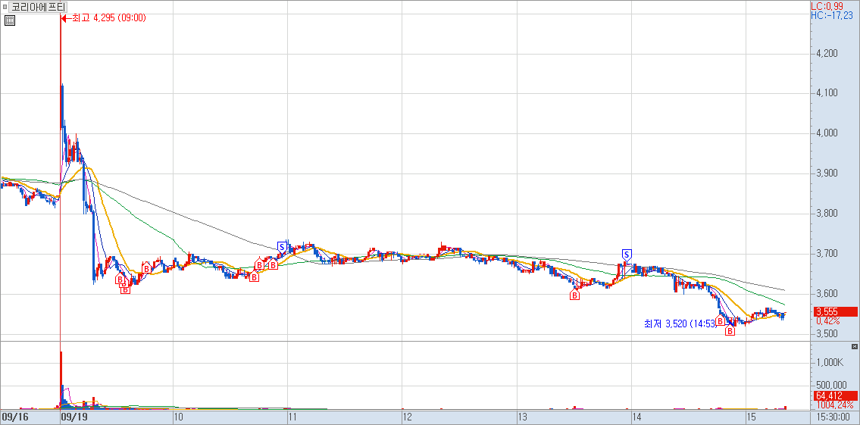Click the LC:0,99 indicator text
The width and height of the screenshot is (860, 425).
click(x=827, y=6)
